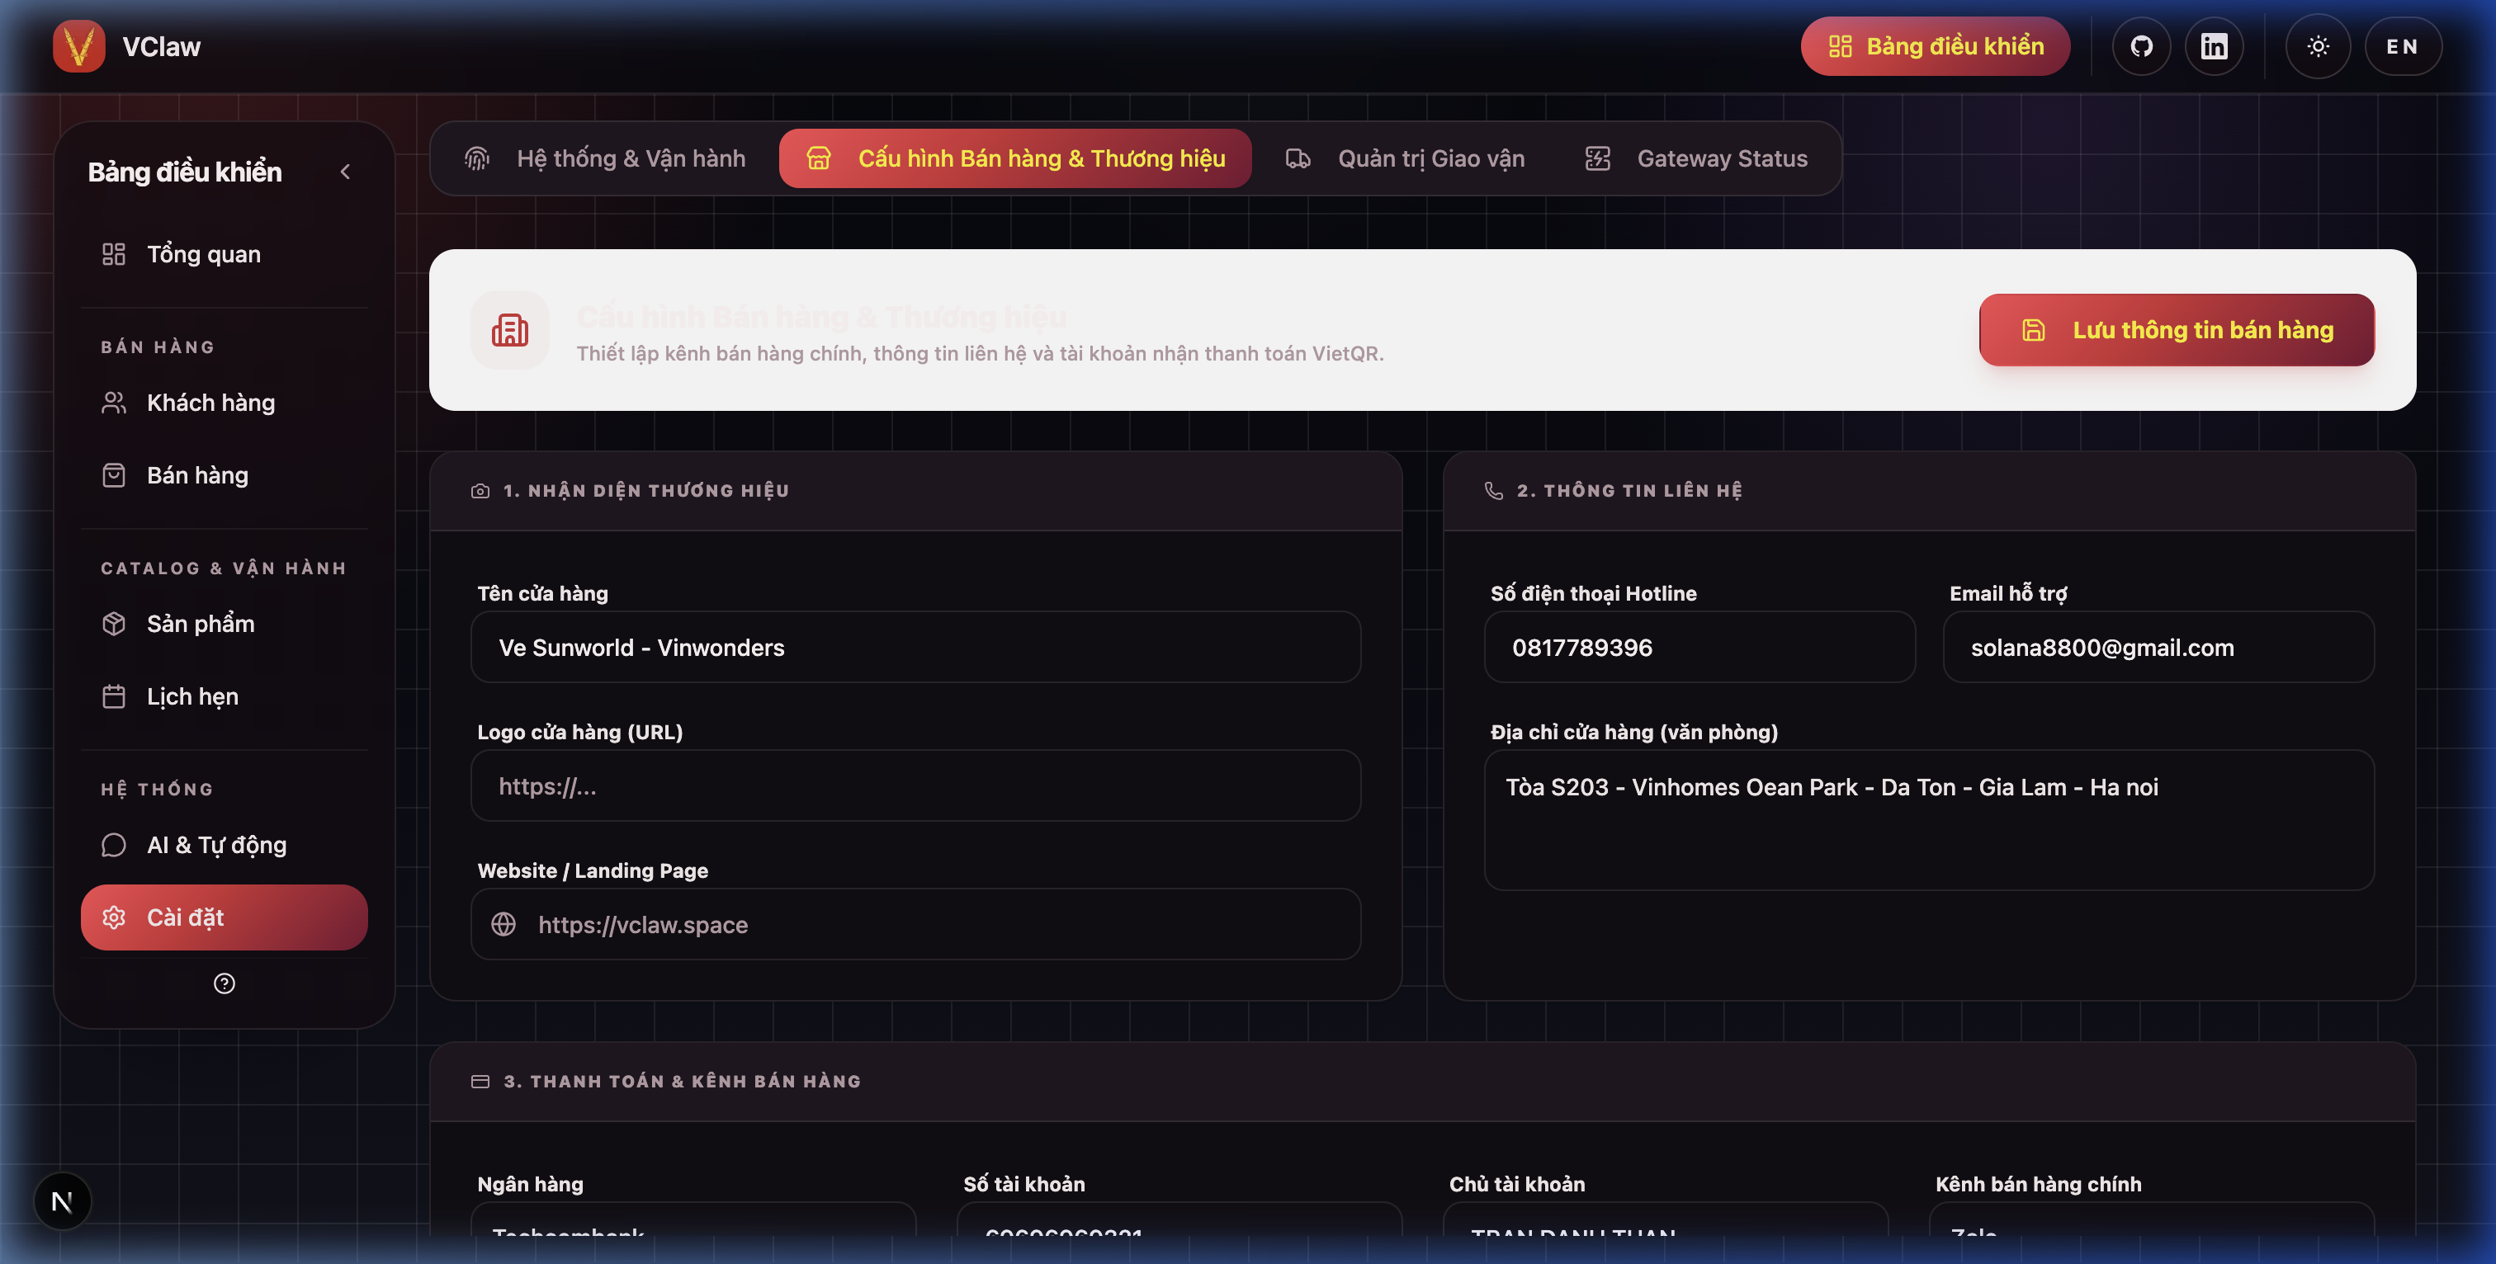Open Bán hàng sidebar item
This screenshot has height=1264, width=2496.
225,474
